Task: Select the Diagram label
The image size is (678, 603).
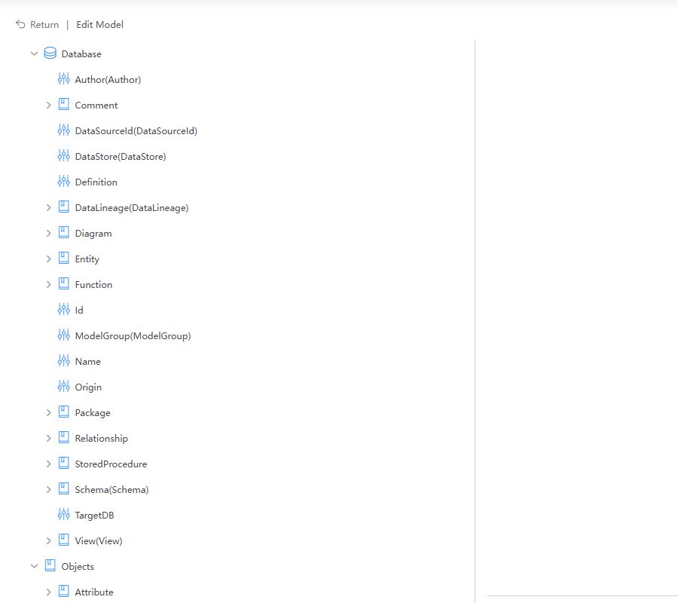Action: click(x=93, y=234)
